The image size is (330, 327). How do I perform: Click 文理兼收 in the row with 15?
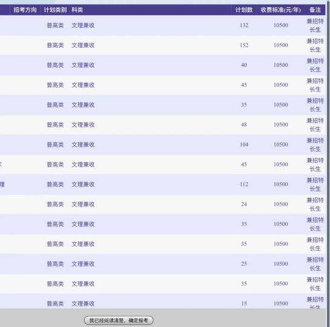(83, 303)
